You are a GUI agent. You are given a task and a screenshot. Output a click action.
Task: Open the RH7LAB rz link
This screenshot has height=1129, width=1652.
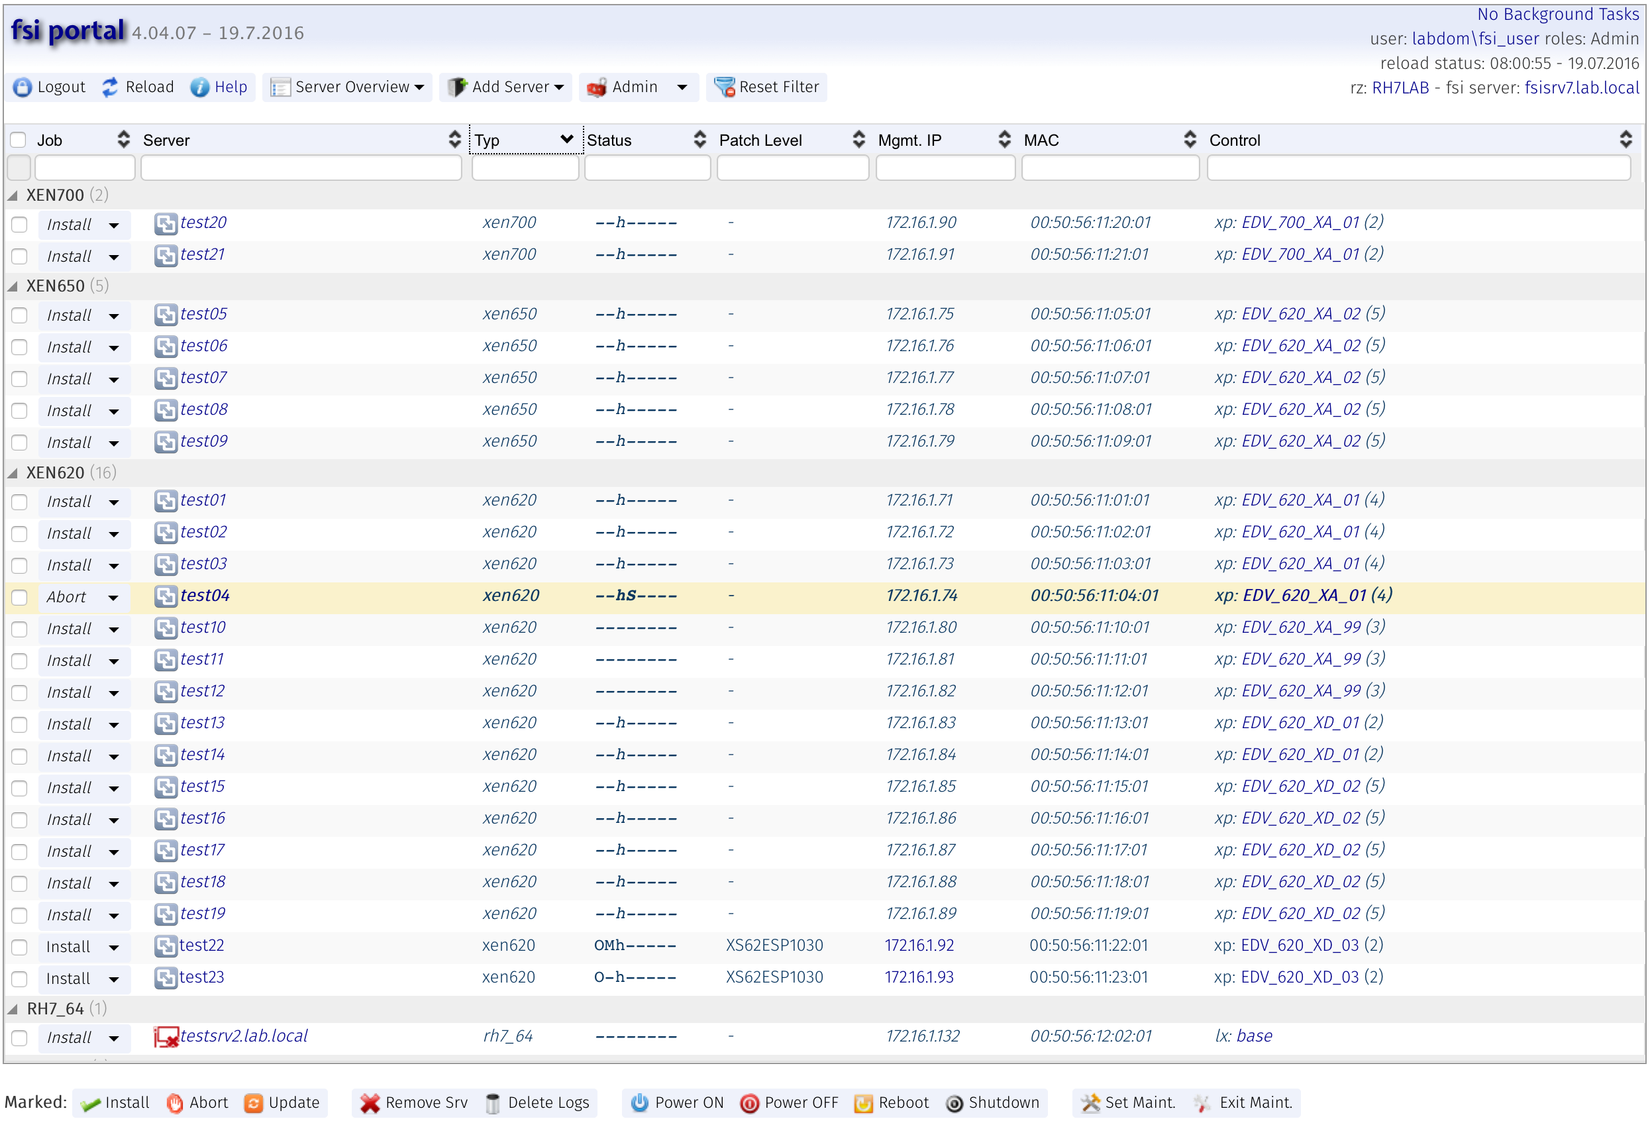click(1400, 87)
